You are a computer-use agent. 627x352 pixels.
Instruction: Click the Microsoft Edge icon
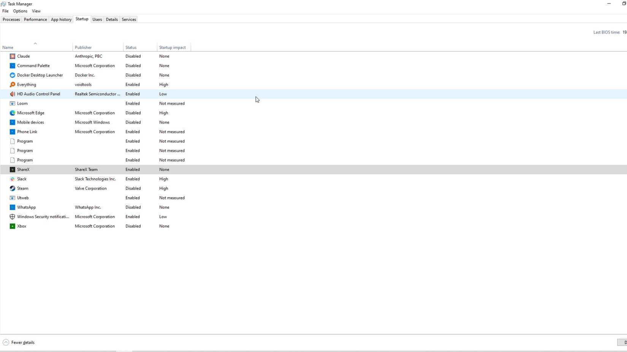pos(13,113)
